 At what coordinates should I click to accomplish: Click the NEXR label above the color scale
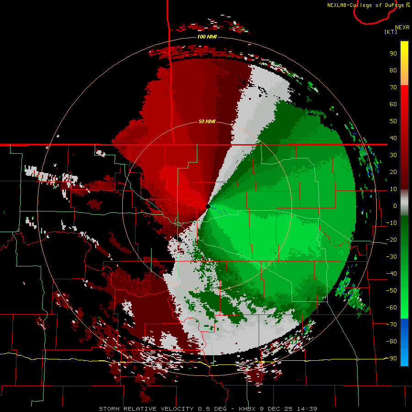tap(402, 27)
